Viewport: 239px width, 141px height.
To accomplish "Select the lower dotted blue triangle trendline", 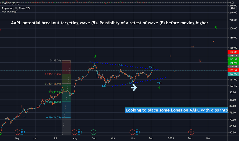I will point(139,82).
